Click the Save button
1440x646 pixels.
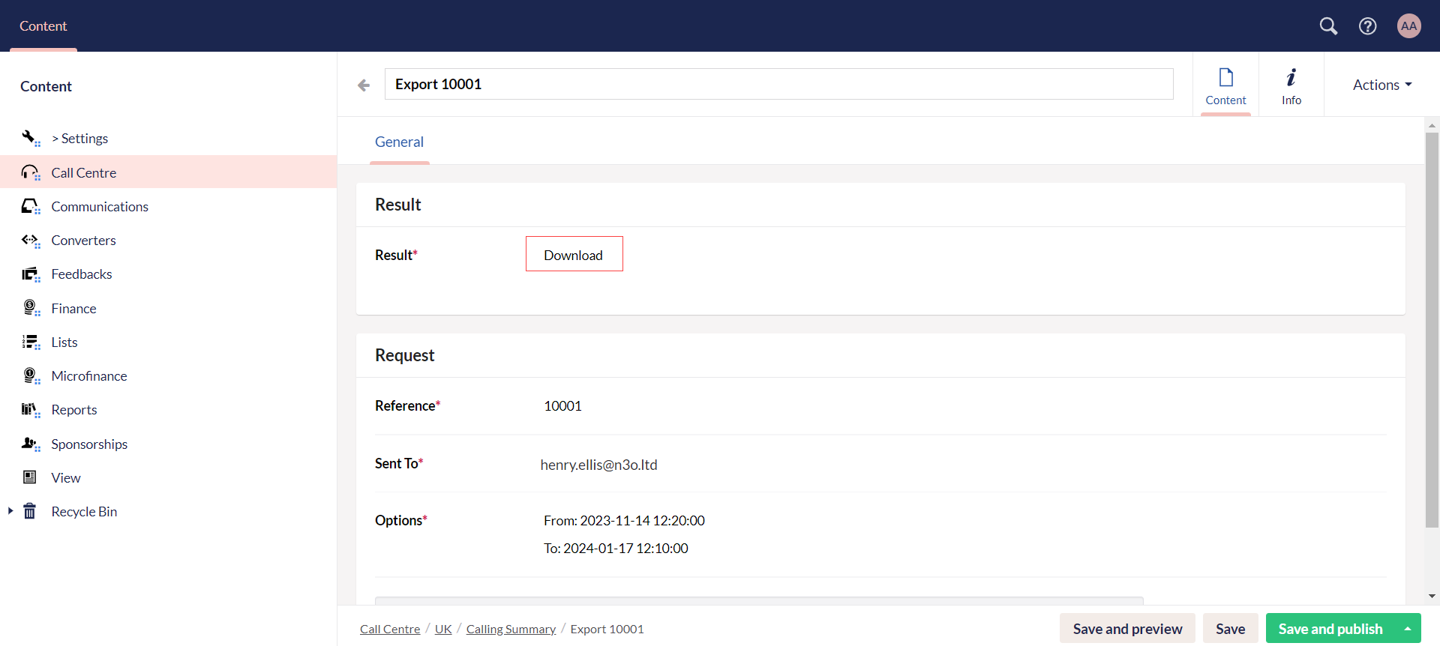(x=1230, y=629)
